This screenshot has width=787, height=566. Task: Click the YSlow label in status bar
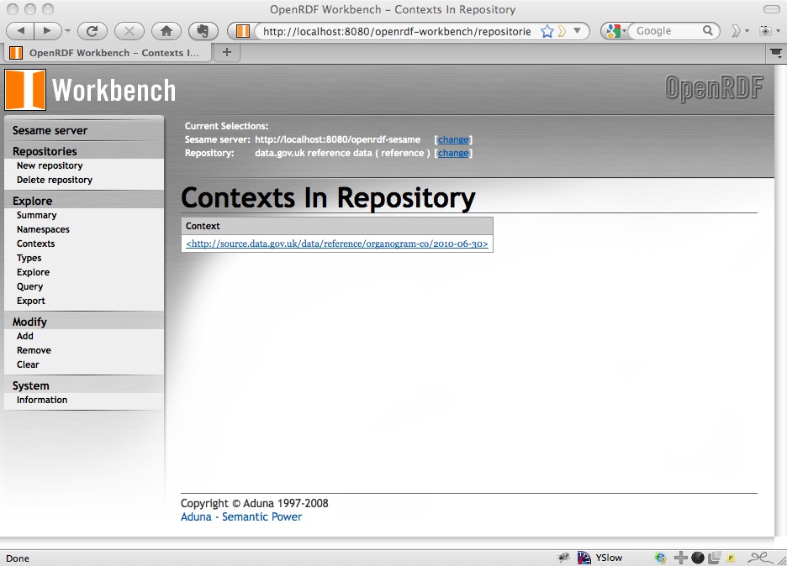(x=609, y=558)
